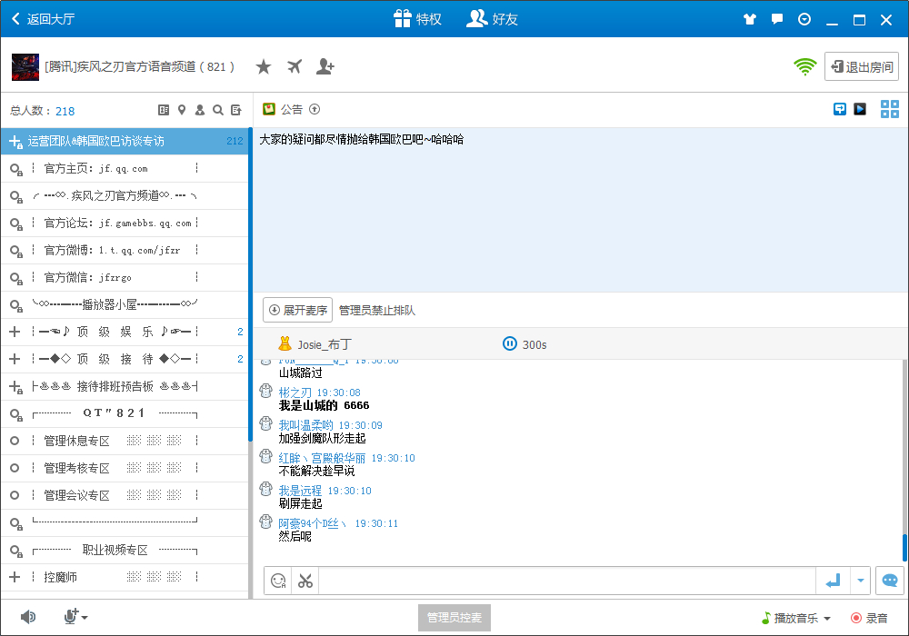Invite friend with add-person icon
Viewport: 909px width, 636px height.
click(325, 66)
